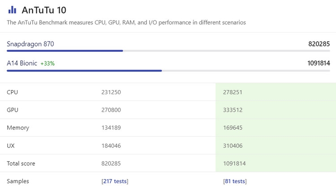Select the CPU row label

point(13,92)
